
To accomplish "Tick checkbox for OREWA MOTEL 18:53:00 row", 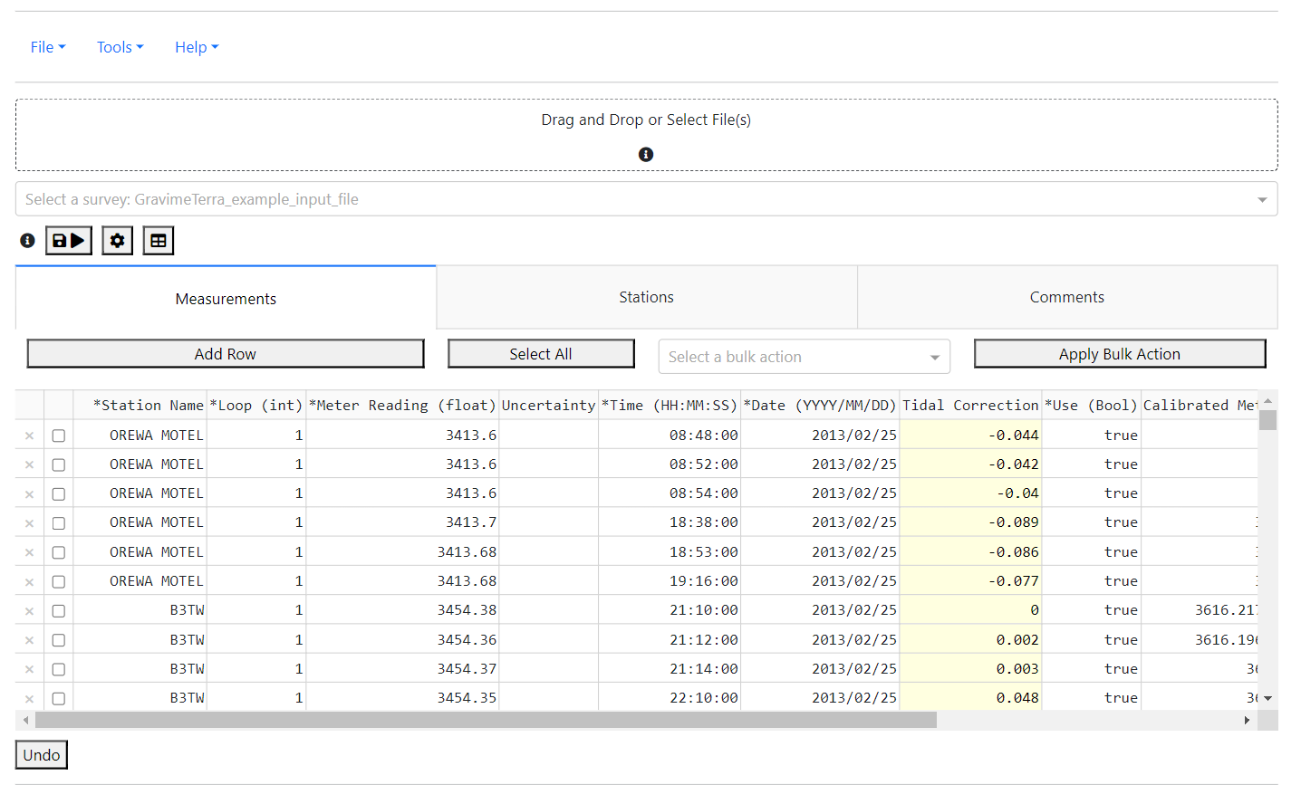I will [59, 552].
